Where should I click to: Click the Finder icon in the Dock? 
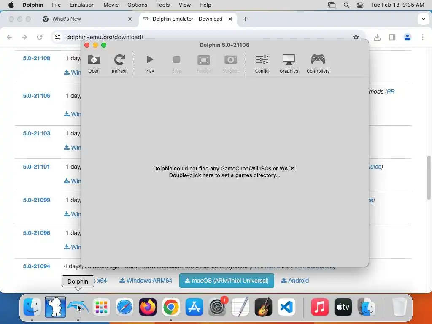coord(32,307)
